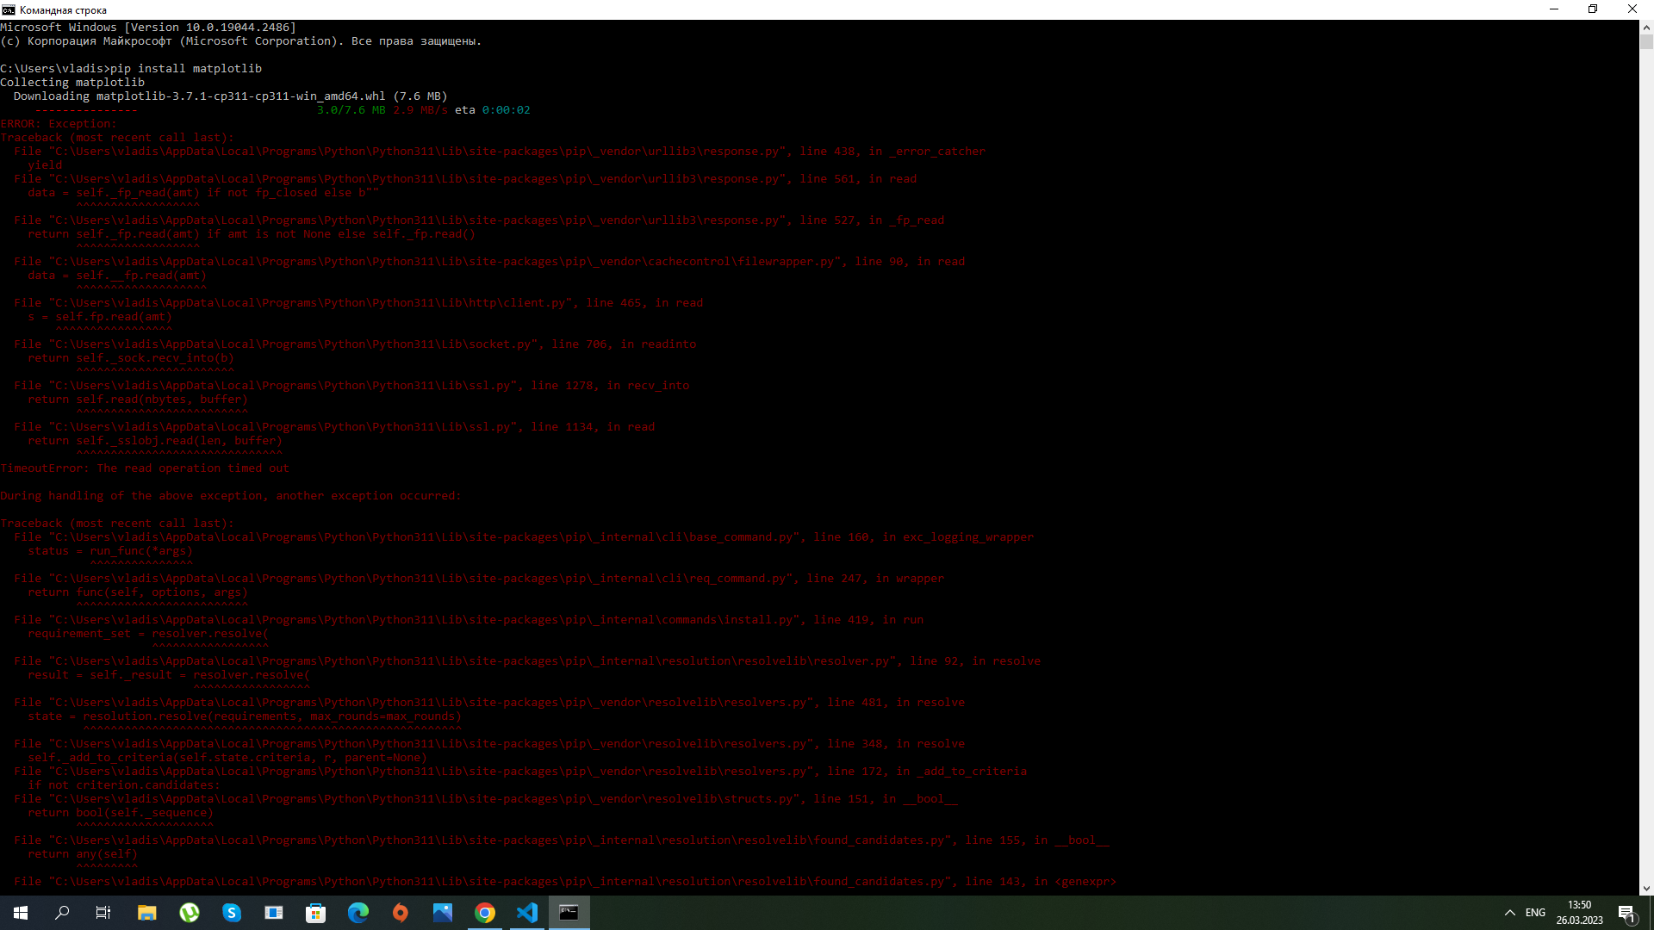Open the clock showing 13:50 and date

coord(1579,913)
